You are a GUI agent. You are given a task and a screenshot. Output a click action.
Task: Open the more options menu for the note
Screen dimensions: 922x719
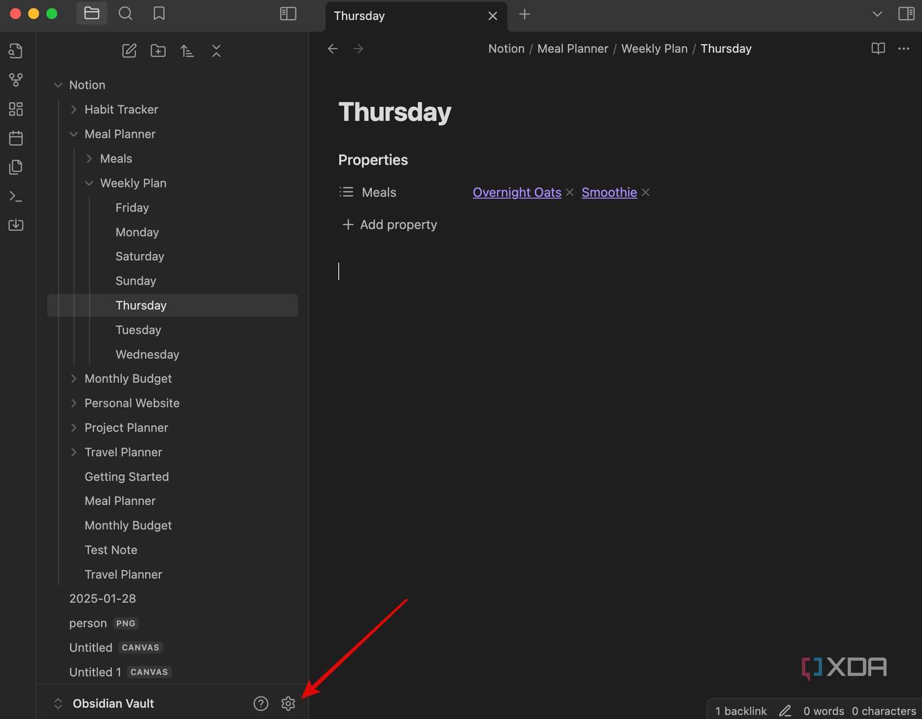tap(904, 49)
